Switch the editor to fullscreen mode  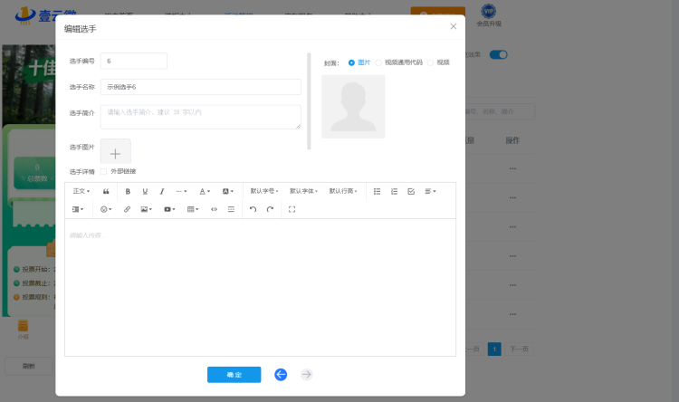click(x=292, y=209)
